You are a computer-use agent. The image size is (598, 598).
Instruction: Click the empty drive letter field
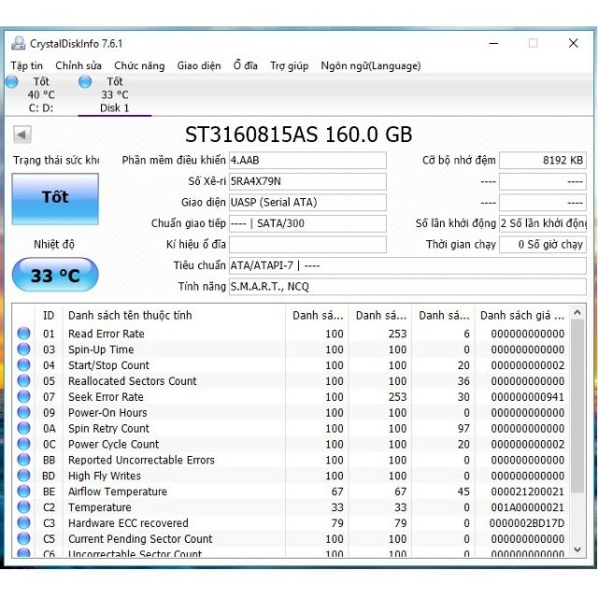tap(307, 245)
